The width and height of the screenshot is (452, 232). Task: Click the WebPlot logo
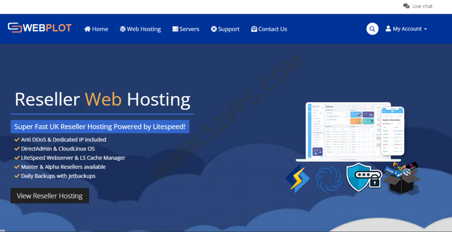point(40,28)
